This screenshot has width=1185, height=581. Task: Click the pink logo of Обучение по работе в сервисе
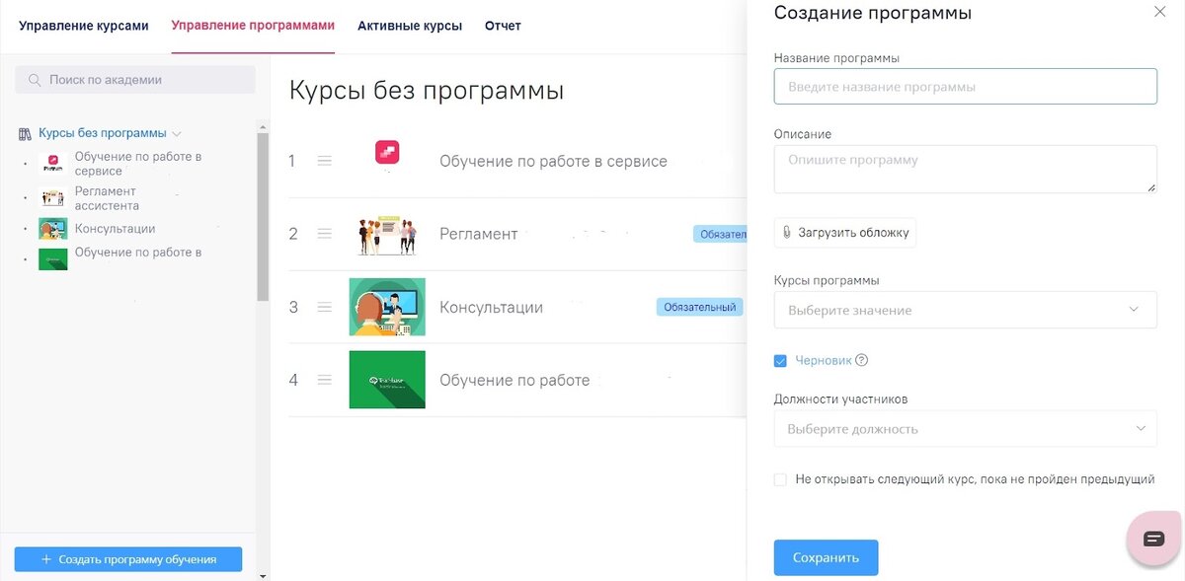(x=387, y=153)
